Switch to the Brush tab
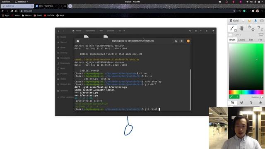 point(232,40)
